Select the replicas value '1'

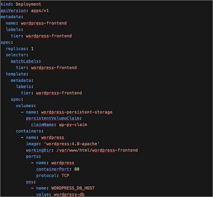[32, 49]
